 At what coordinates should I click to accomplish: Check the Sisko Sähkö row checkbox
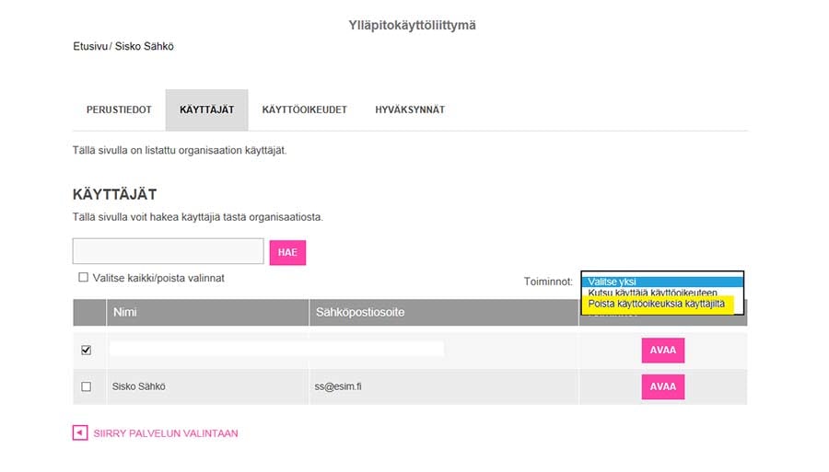pyautogui.click(x=87, y=386)
